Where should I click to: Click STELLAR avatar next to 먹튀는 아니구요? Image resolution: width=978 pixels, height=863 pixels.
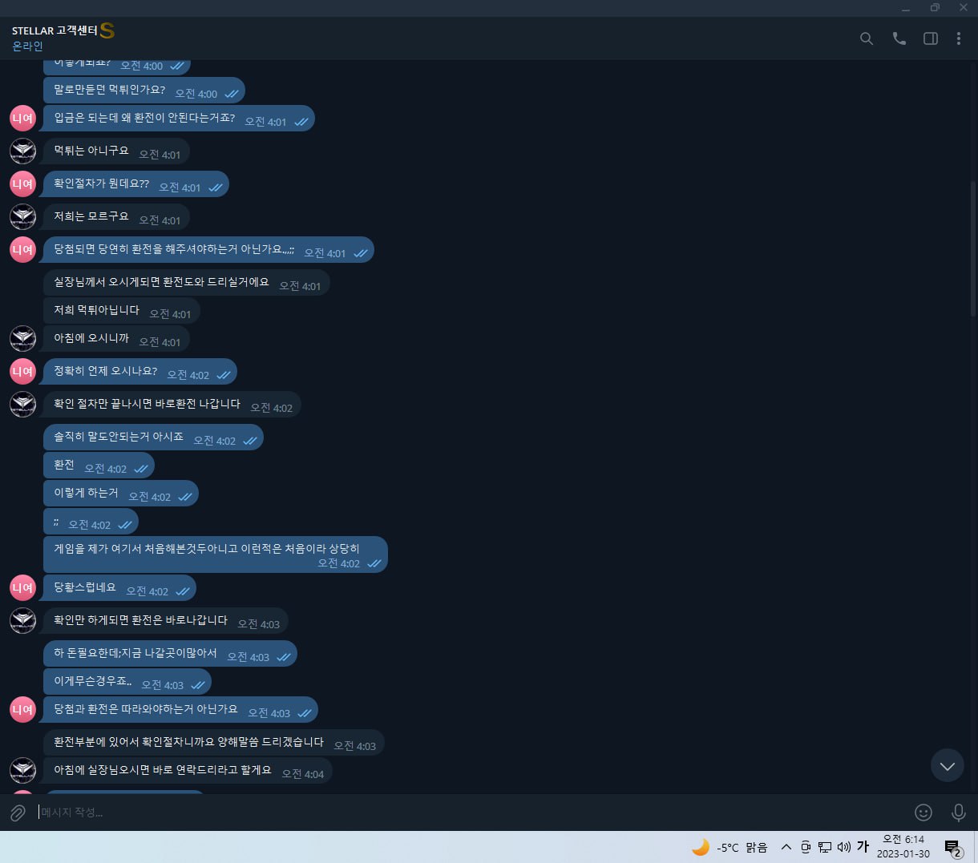coord(22,151)
